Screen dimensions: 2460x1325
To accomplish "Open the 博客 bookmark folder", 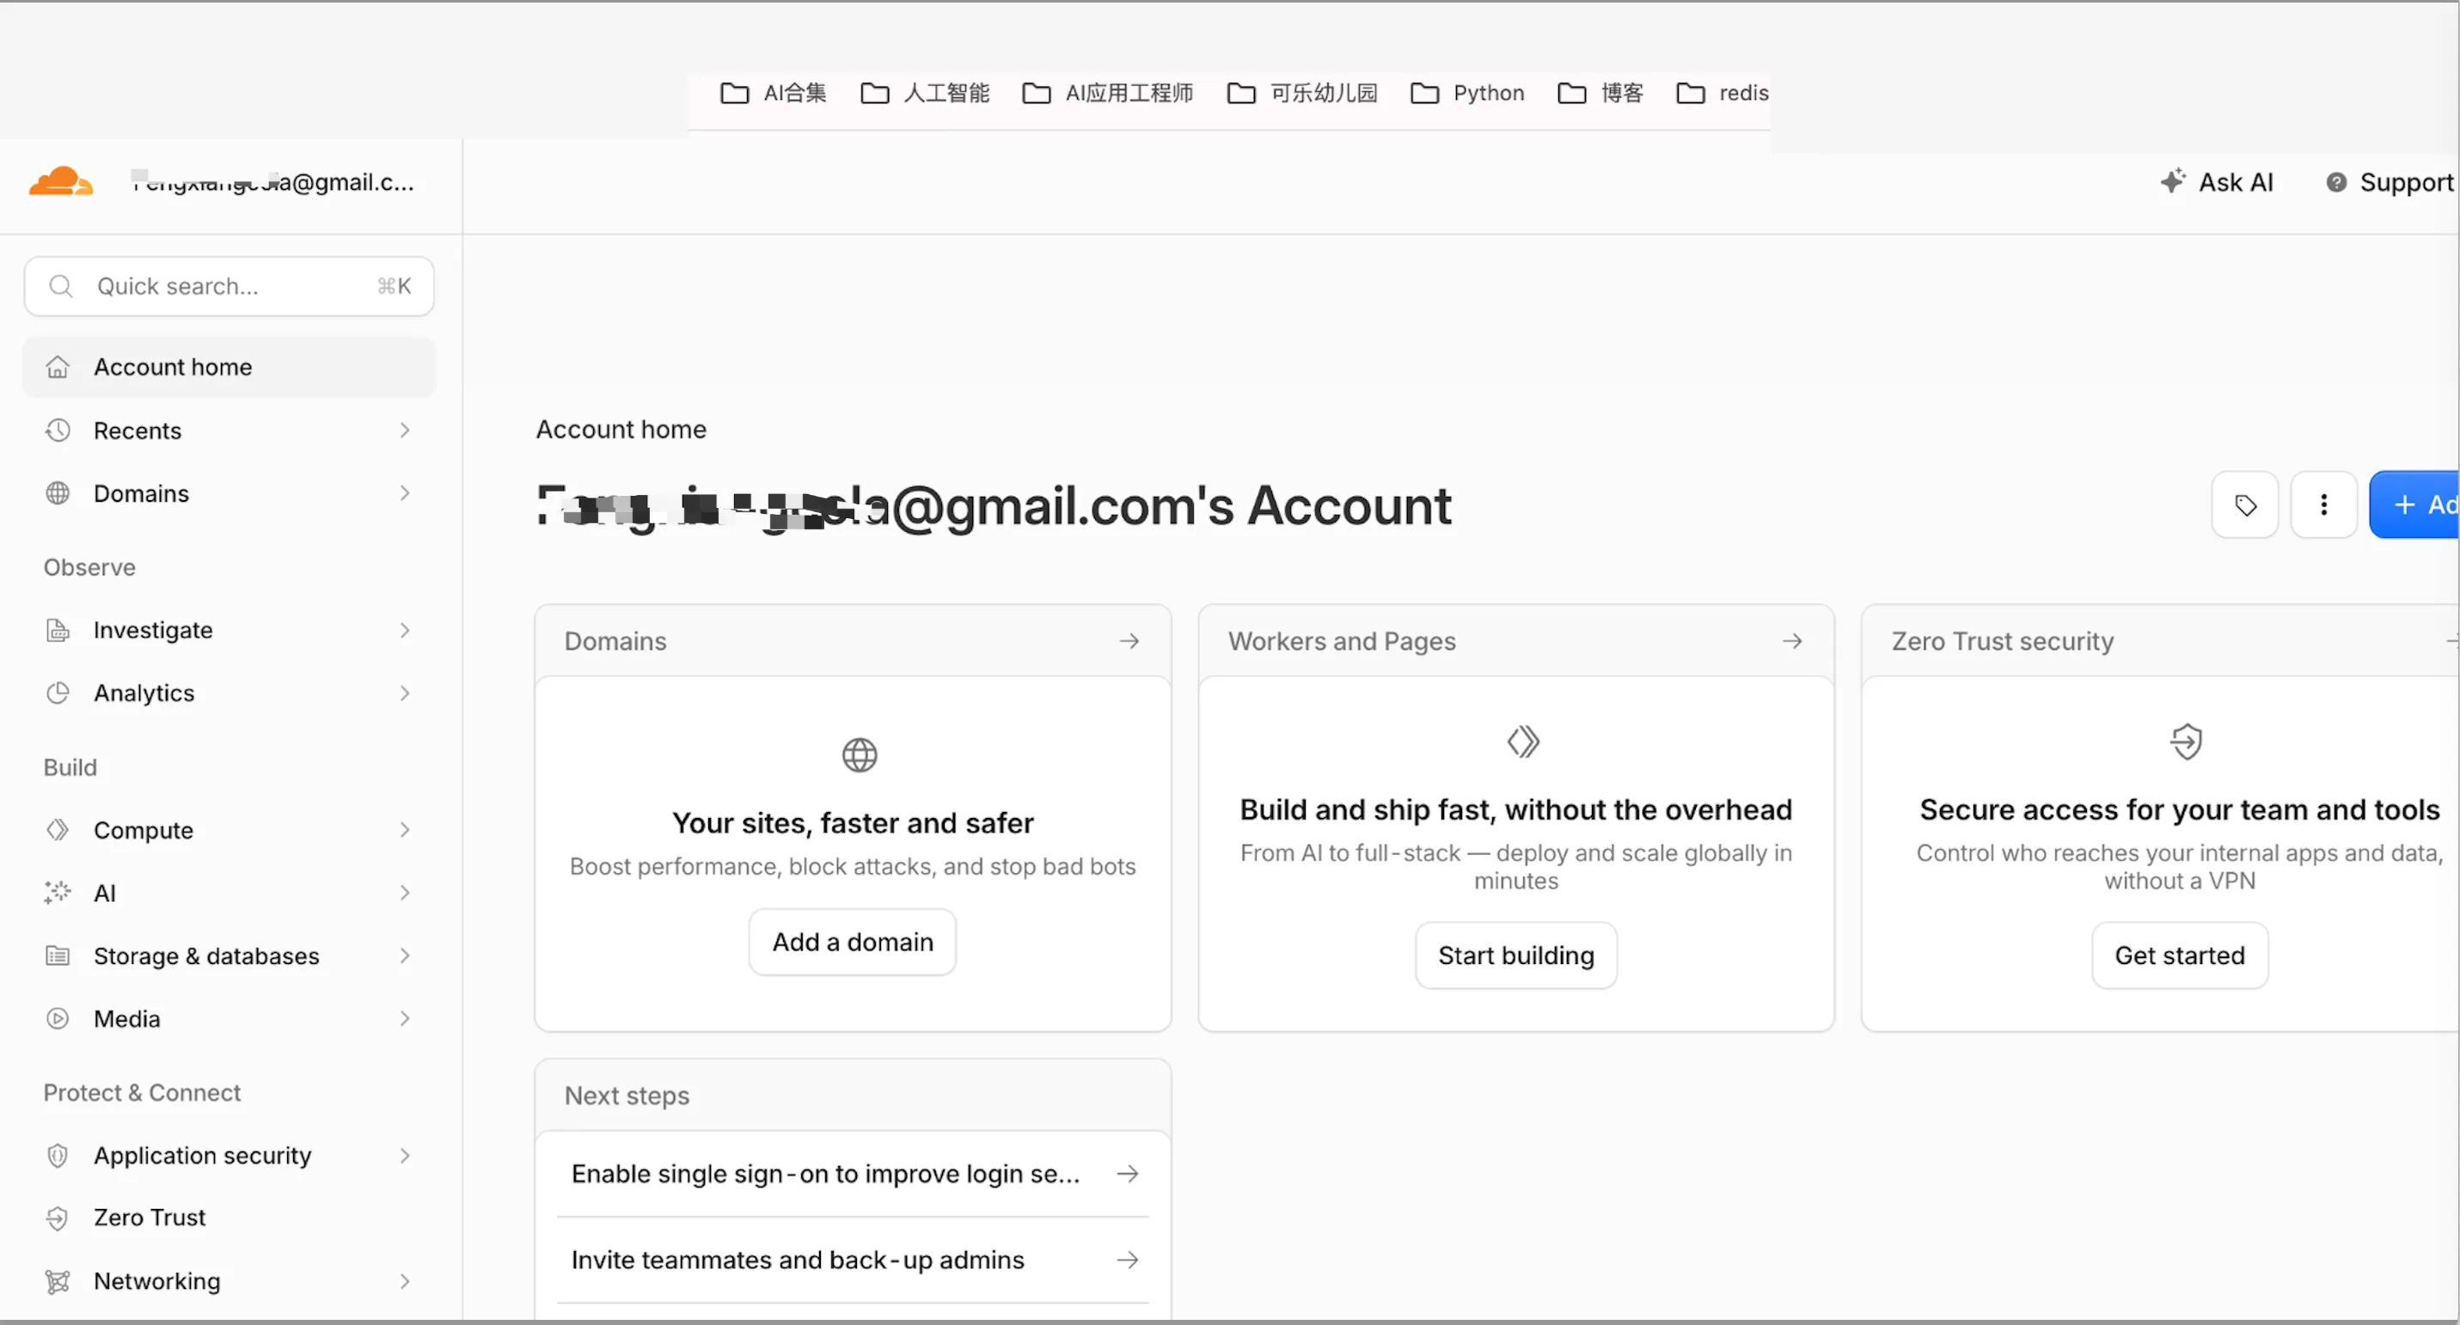I will pyautogui.click(x=1600, y=93).
